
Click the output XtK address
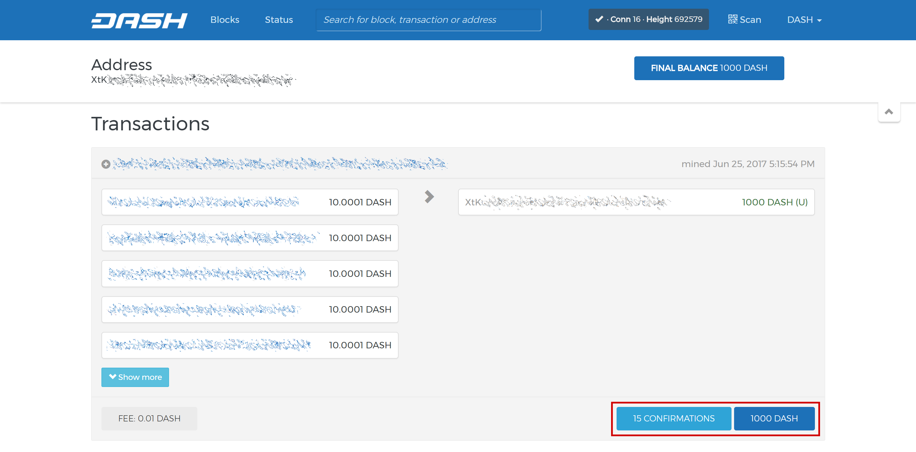coord(567,202)
